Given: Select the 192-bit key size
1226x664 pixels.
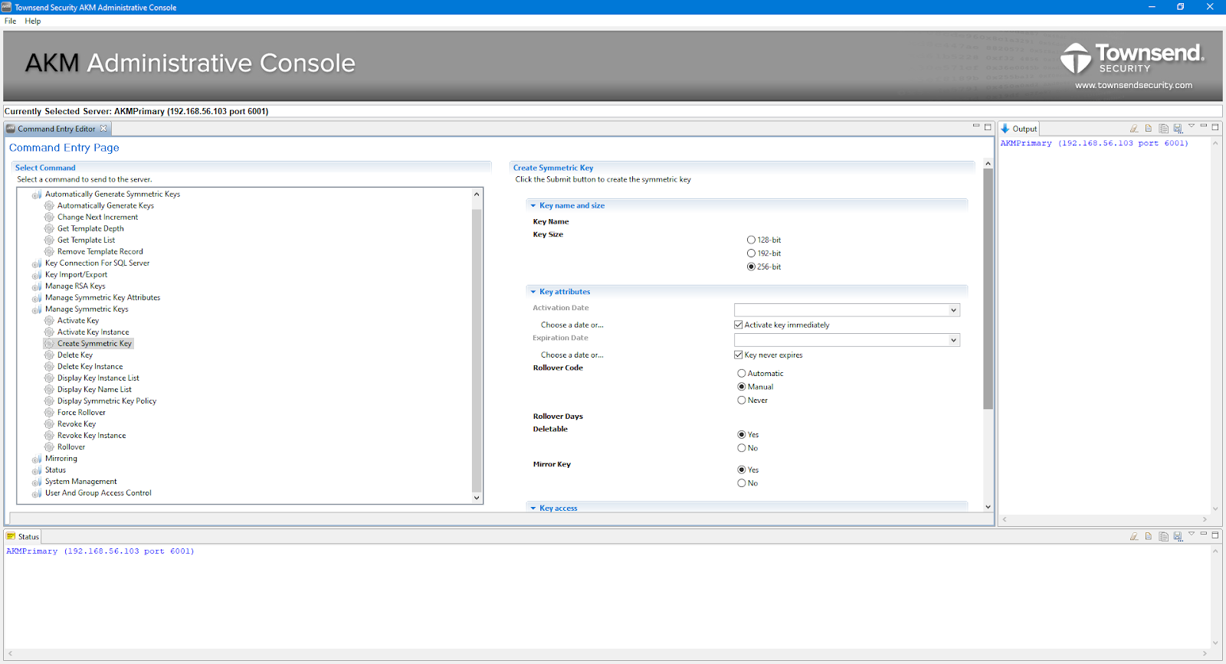Looking at the screenshot, I should [x=751, y=253].
